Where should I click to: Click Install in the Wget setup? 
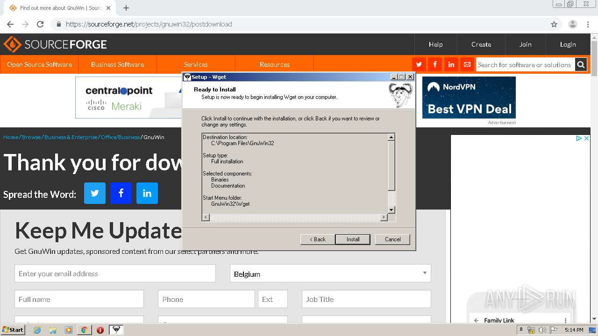click(353, 239)
